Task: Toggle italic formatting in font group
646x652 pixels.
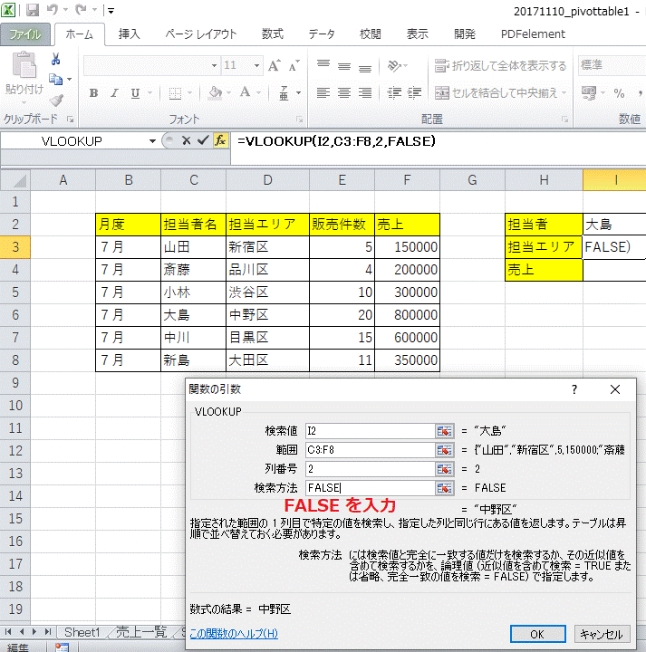Action: click(114, 93)
